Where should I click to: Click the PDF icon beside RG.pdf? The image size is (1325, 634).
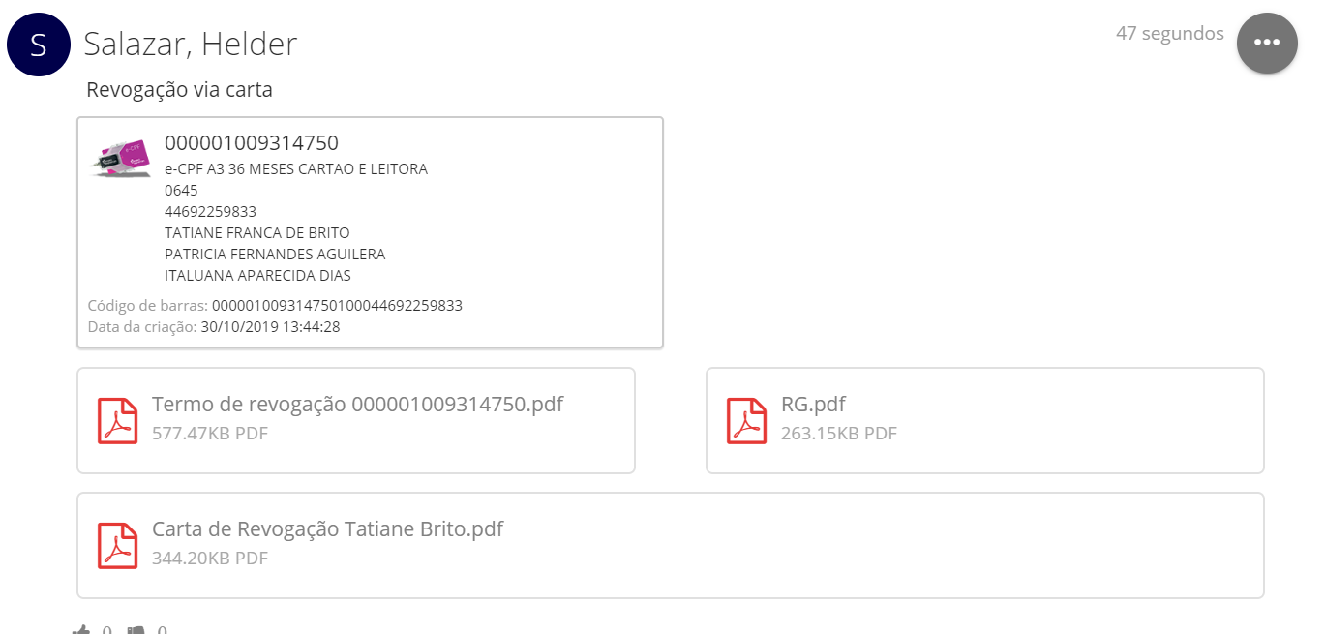tap(746, 421)
